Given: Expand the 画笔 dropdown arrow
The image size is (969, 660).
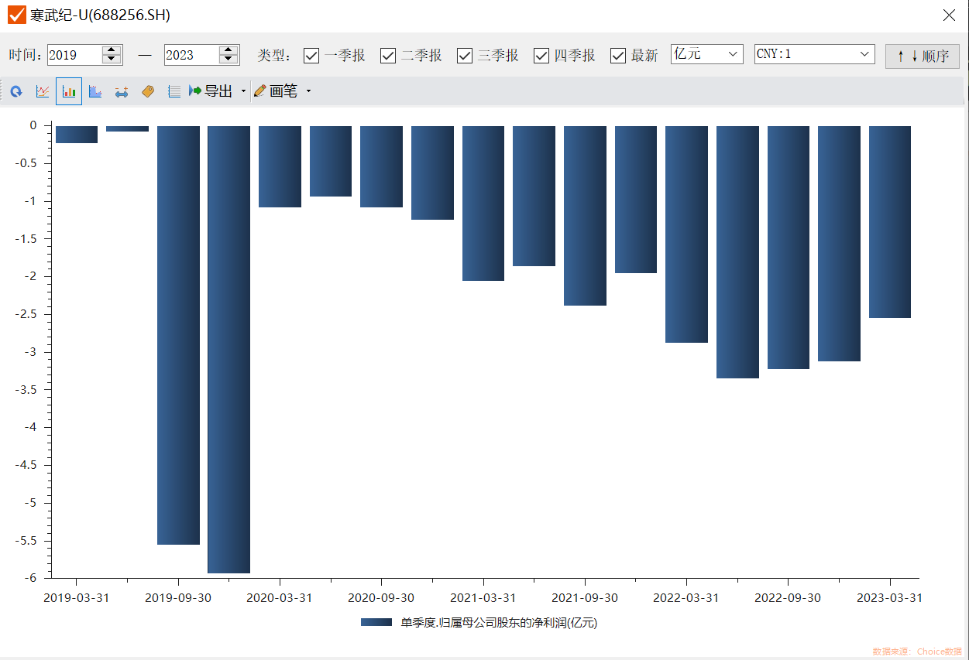Looking at the screenshot, I should point(308,91).
